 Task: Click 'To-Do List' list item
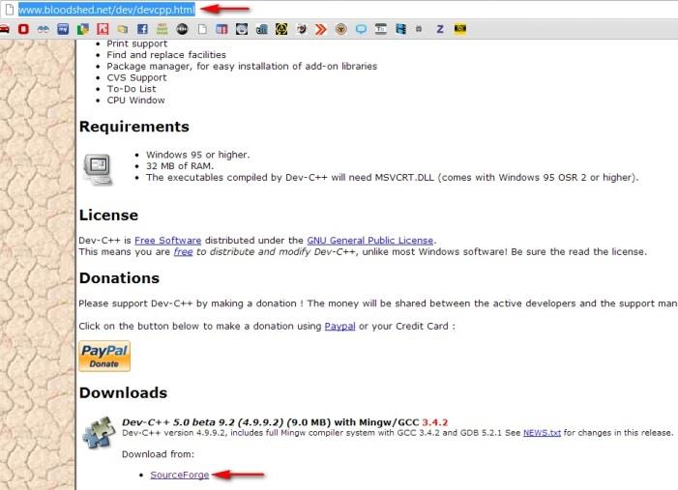[132, 89]
